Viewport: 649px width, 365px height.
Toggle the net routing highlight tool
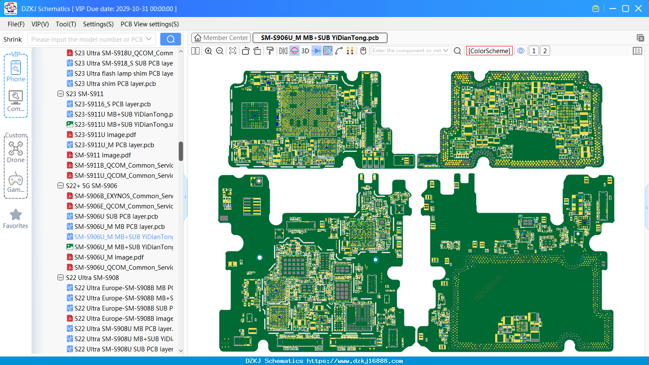[328, 51]
